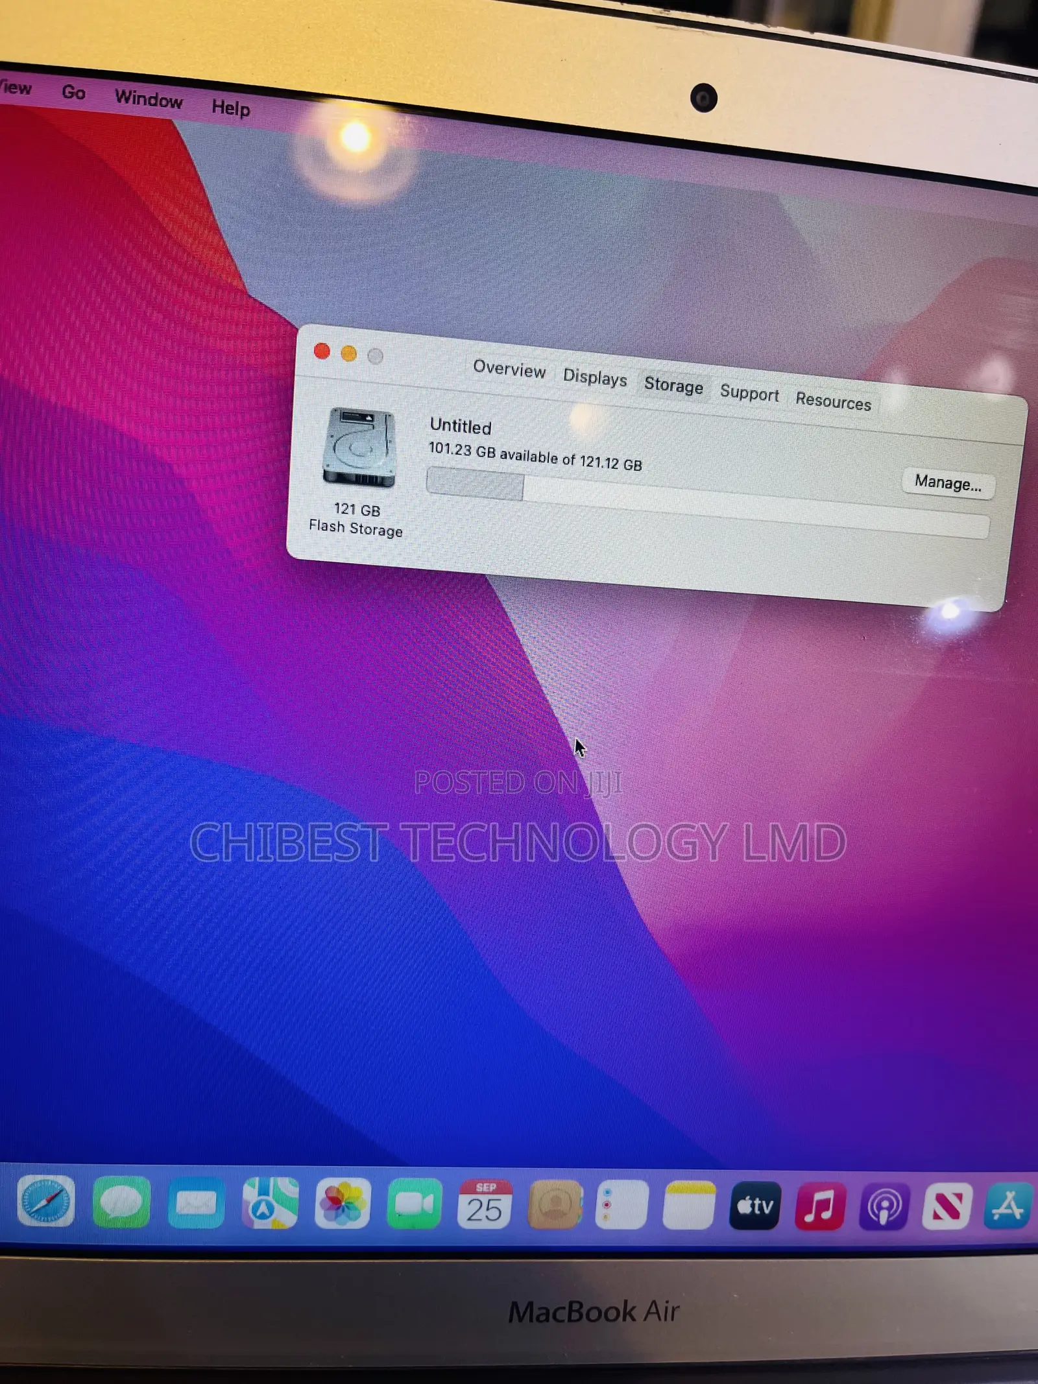The height and width of the screenshot is (1384, 1038).
Task: Open the Help menu
Action: click(230, 107)
